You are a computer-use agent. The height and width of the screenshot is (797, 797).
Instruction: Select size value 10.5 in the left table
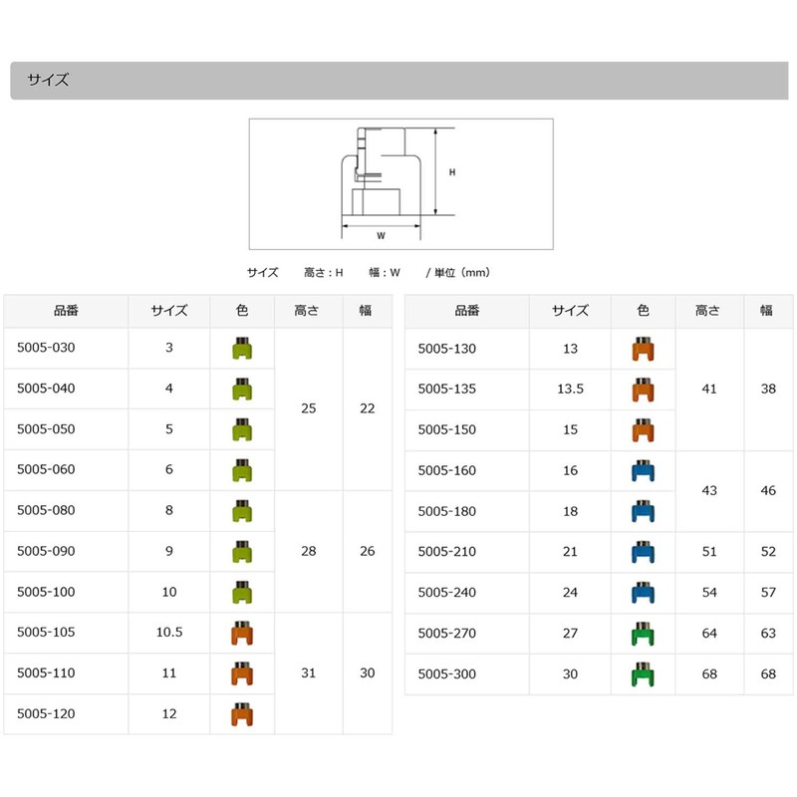pos(169,633)
